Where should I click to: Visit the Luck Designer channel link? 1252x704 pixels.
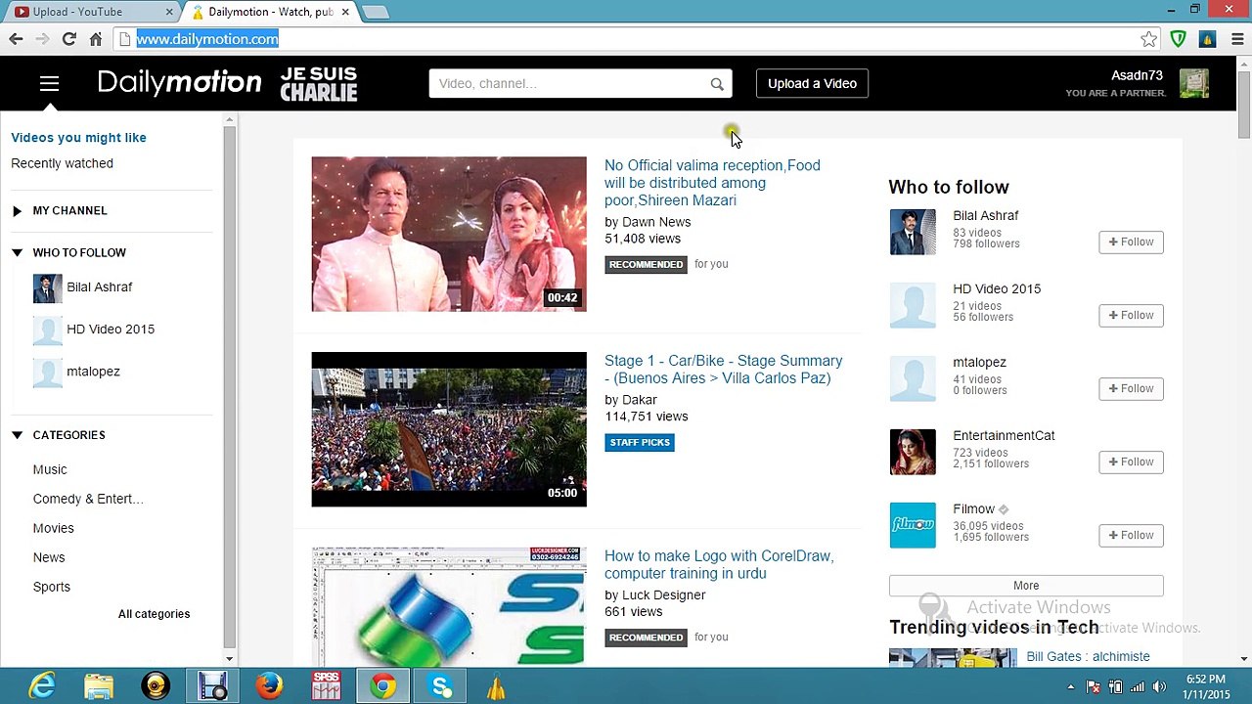tap(663, 595)
